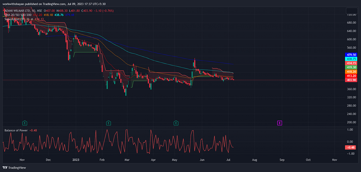Open the green earnings marker near February
Viewport: 361px width, 172px height.
(x=109, y=123)
